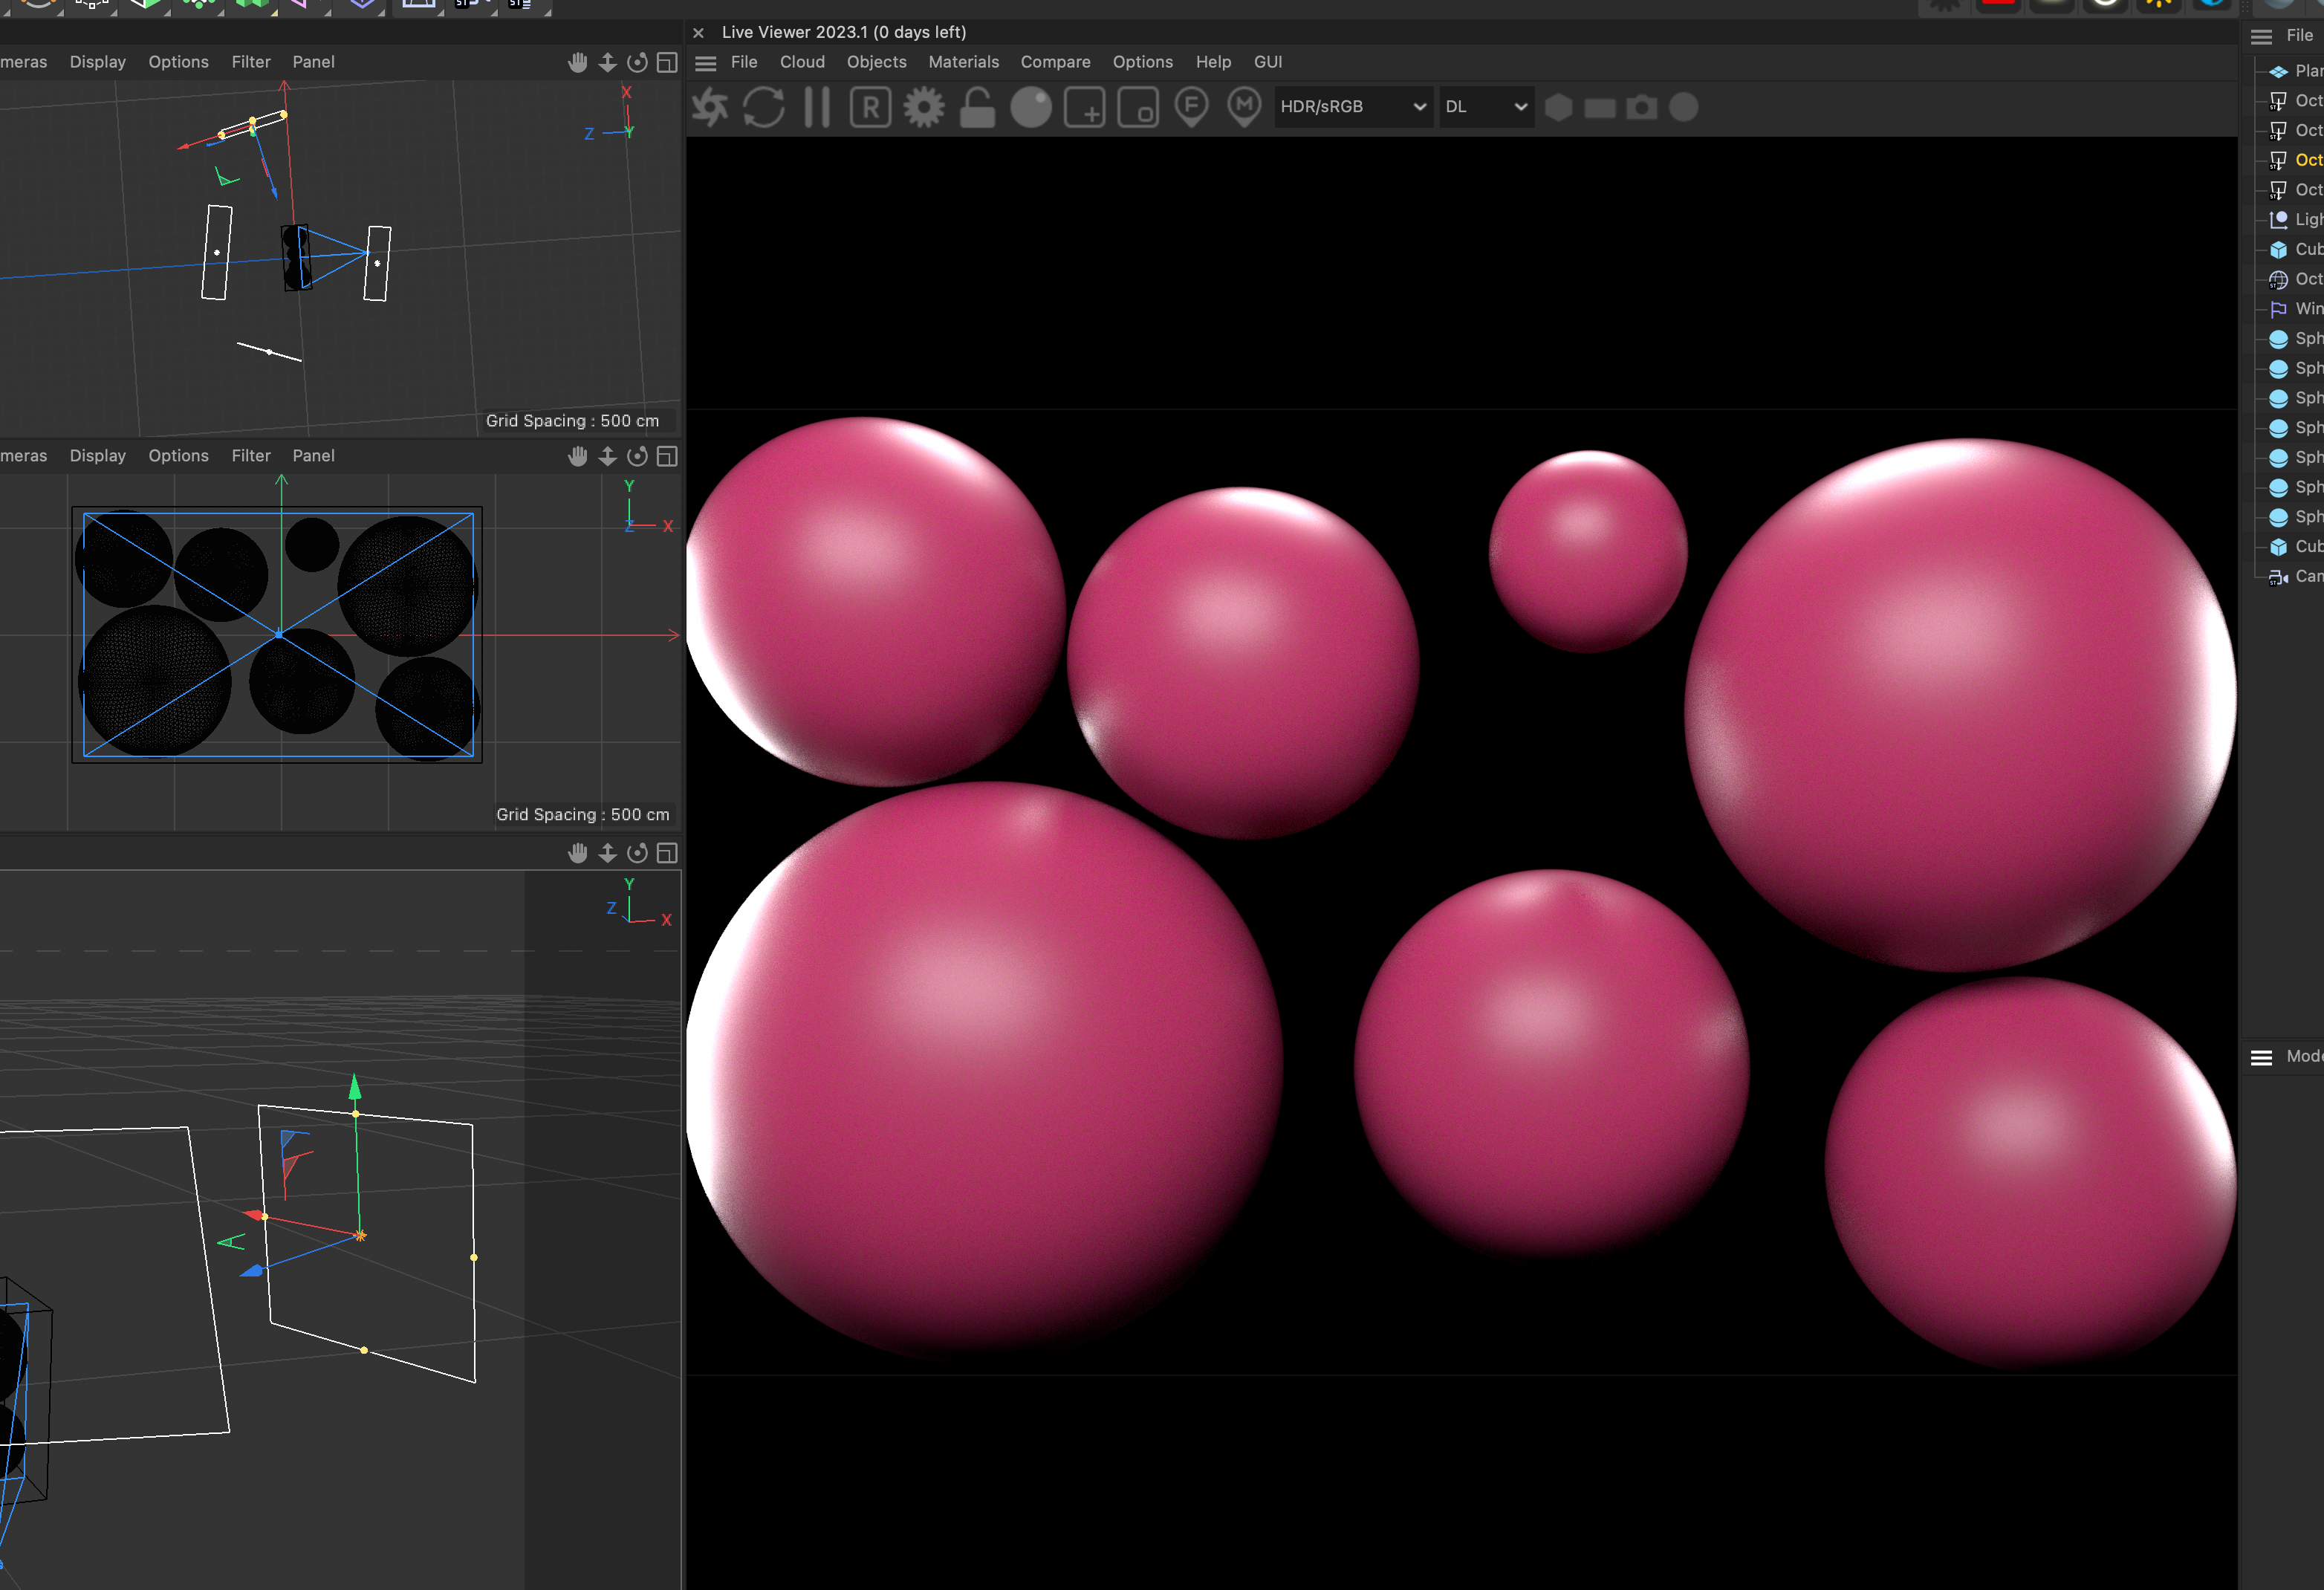
Task: Click the Render/Reload icon in Live Viewer
Action: [x=763, y=108]
